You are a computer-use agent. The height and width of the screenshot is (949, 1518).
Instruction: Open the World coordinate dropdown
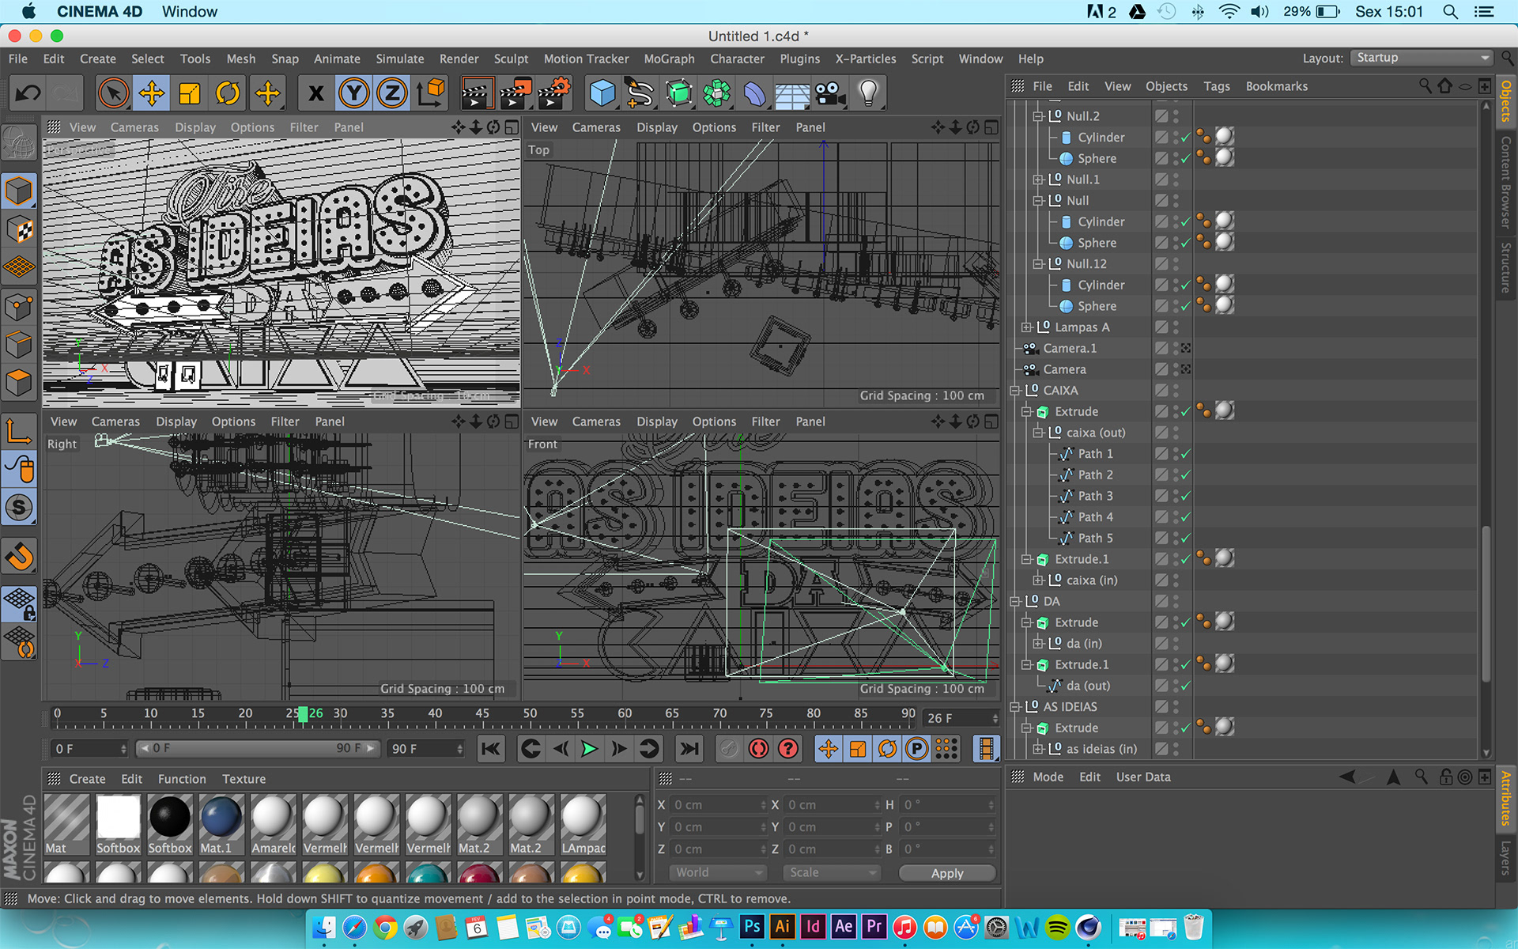coord(718,872)
